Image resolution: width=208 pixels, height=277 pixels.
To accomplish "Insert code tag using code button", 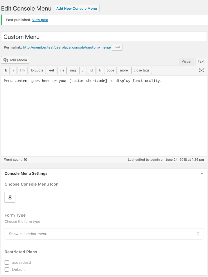I will [110, 70].
